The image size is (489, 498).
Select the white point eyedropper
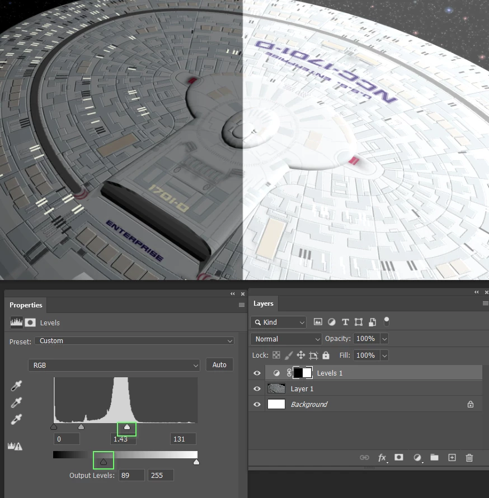(16, 419)
